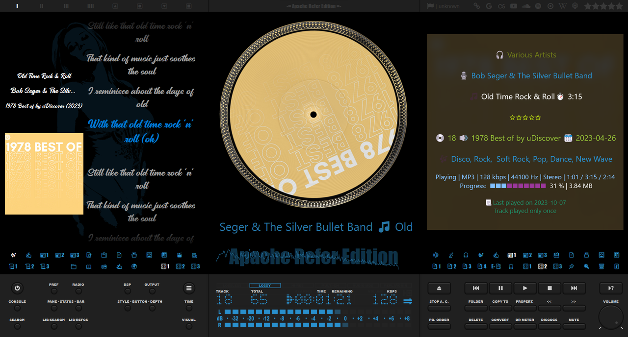Open the Spotify icon in top bar
This screenshot has width=628, height=337.
point(538,6)
